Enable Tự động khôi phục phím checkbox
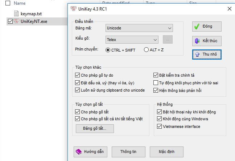 point(156,83)
